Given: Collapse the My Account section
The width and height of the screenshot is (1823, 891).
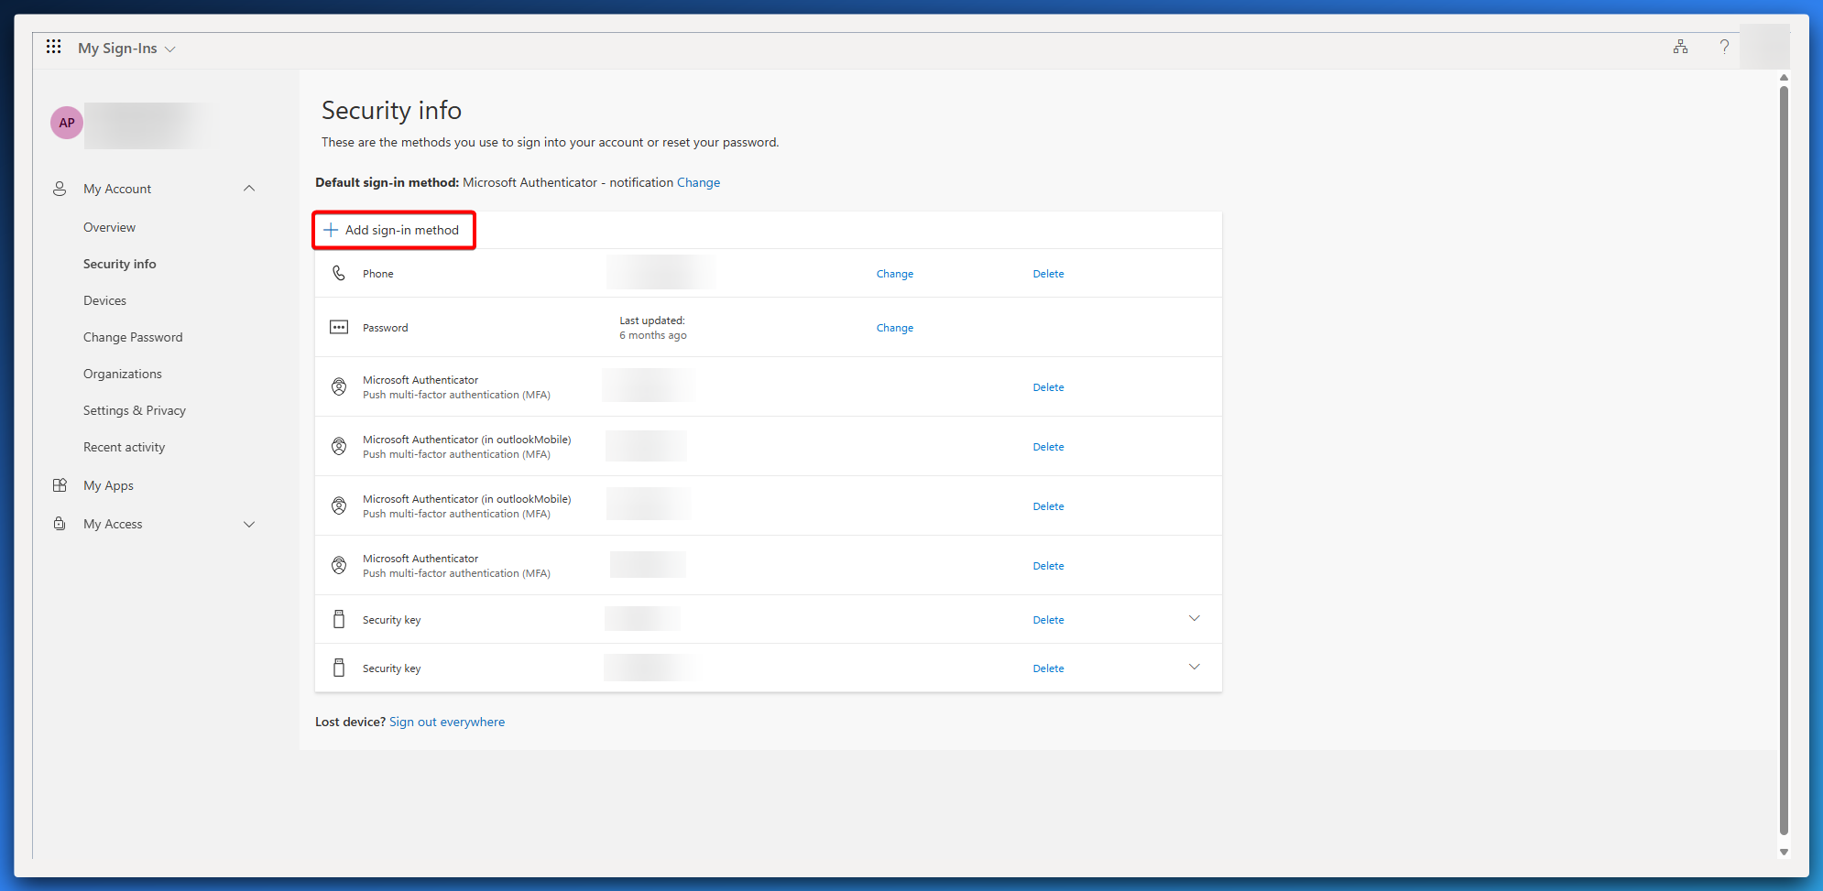Looking at the screenshot, I should 249,189.
